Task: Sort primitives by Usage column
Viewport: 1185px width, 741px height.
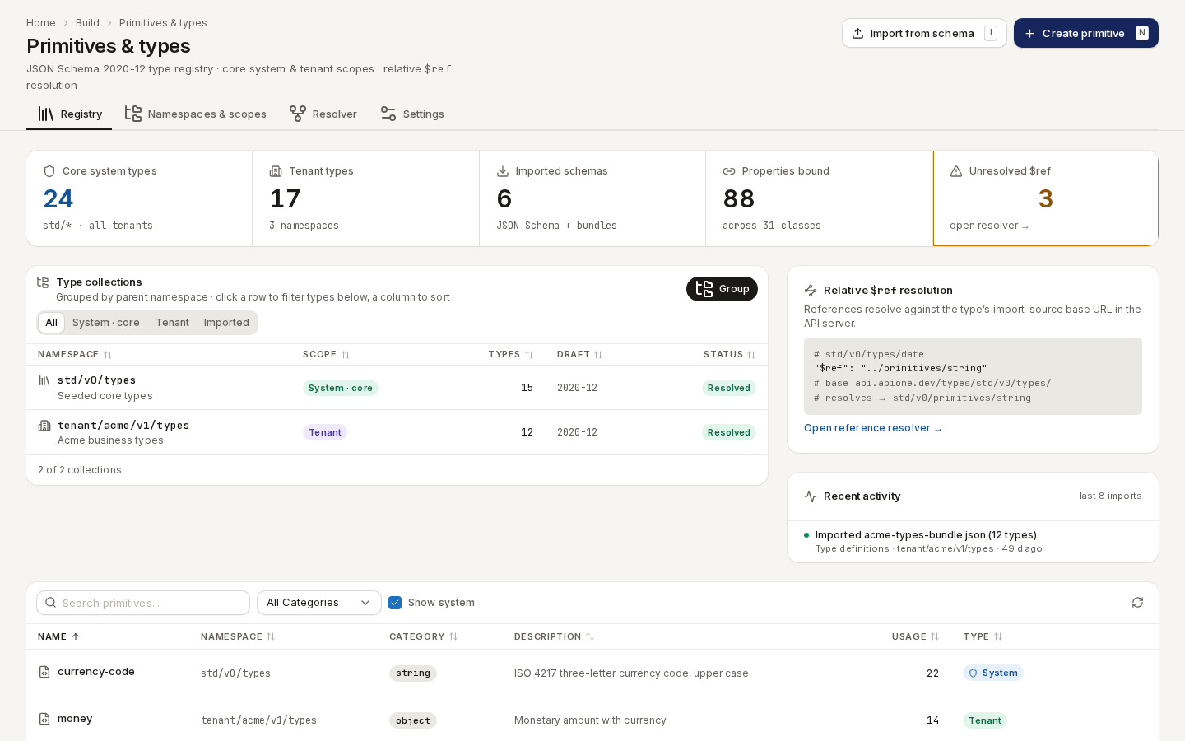Action: point(915,637)
